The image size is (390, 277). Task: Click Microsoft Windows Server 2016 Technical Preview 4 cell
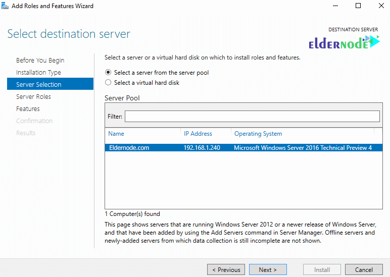pos(303,147)
